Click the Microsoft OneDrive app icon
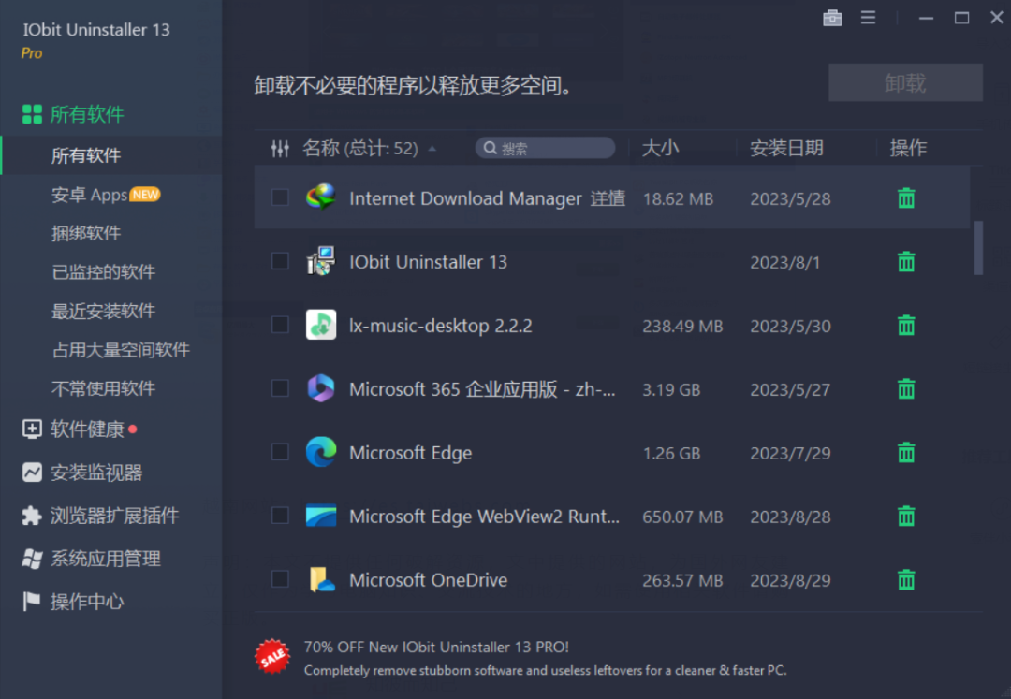This screenshot has height=699, width=1011. point(322,579)
